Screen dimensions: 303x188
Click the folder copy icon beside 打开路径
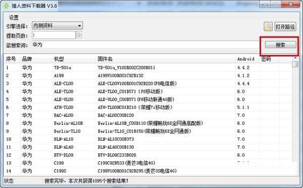[x=268, y=27]
